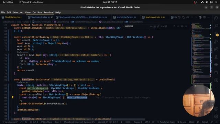This screenshot has width=220, height=124.
Task: Close the StockMetrics.tsx active tab
Action: point(52,17)
